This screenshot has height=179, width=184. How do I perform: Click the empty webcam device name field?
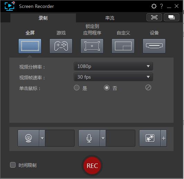click(x=60, y=138)
